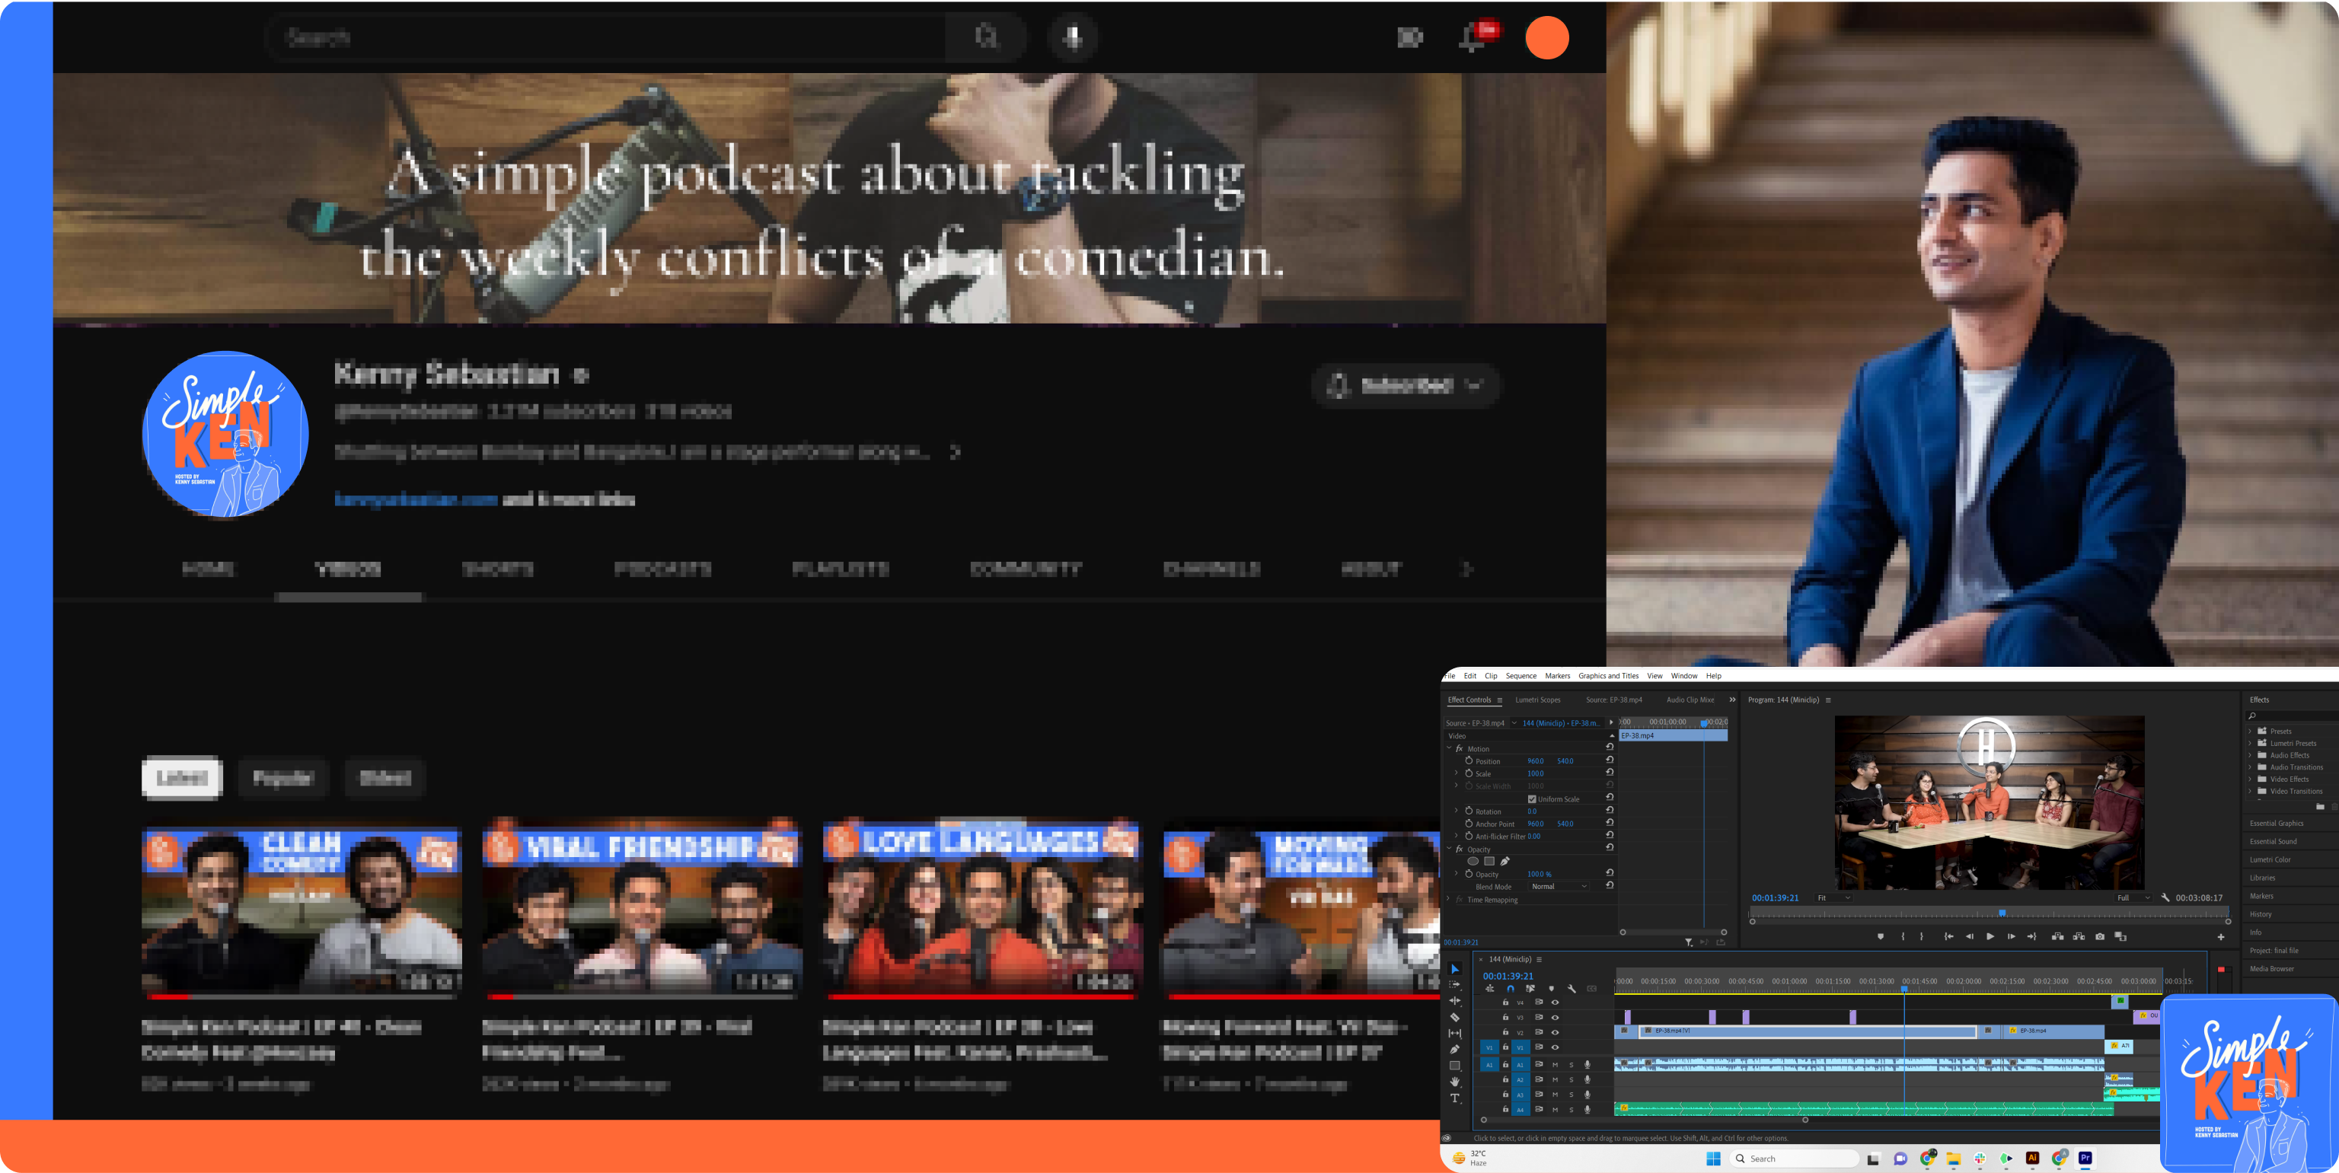Open the Window menu
The image size is (2339, 1173).
1683,675
